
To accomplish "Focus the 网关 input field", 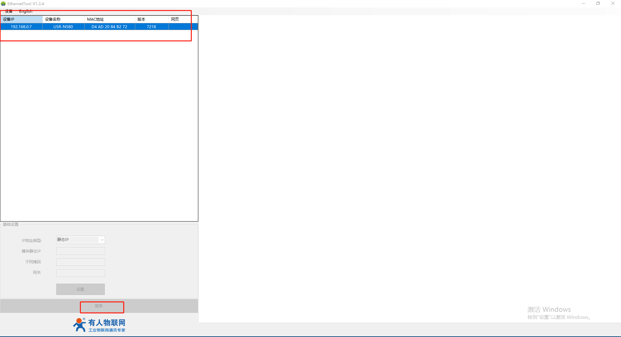I will [81, 273].
